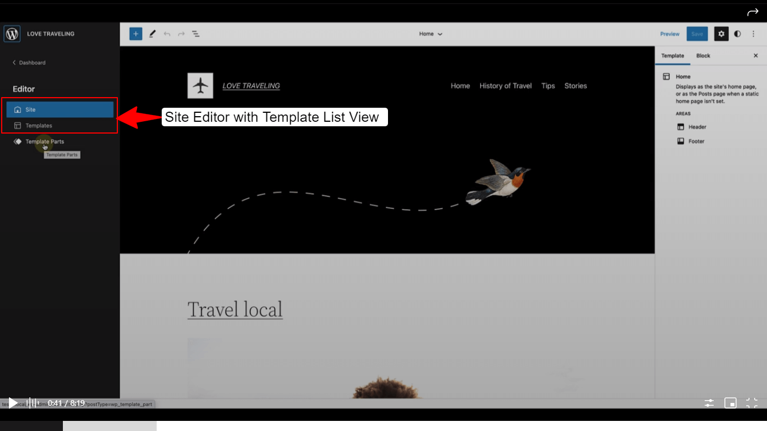Select the Header template area
The width and height of the screenshot is (767, 431).
[697, 127]
